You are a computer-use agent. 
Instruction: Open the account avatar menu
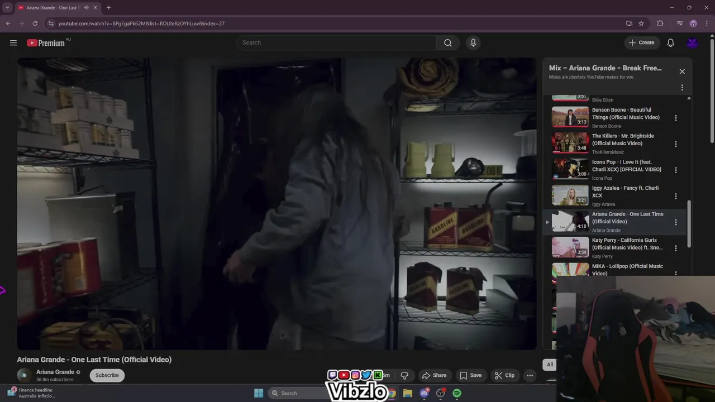pos(693,43)
